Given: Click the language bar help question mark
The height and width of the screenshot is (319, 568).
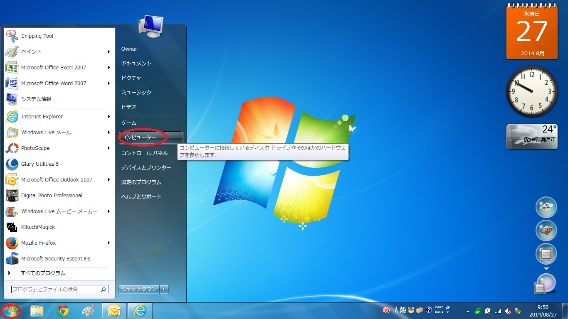Looking at the screenshot, I should coord(429,310).
